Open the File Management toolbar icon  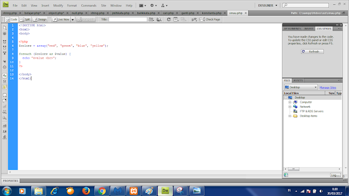point(152,20)
